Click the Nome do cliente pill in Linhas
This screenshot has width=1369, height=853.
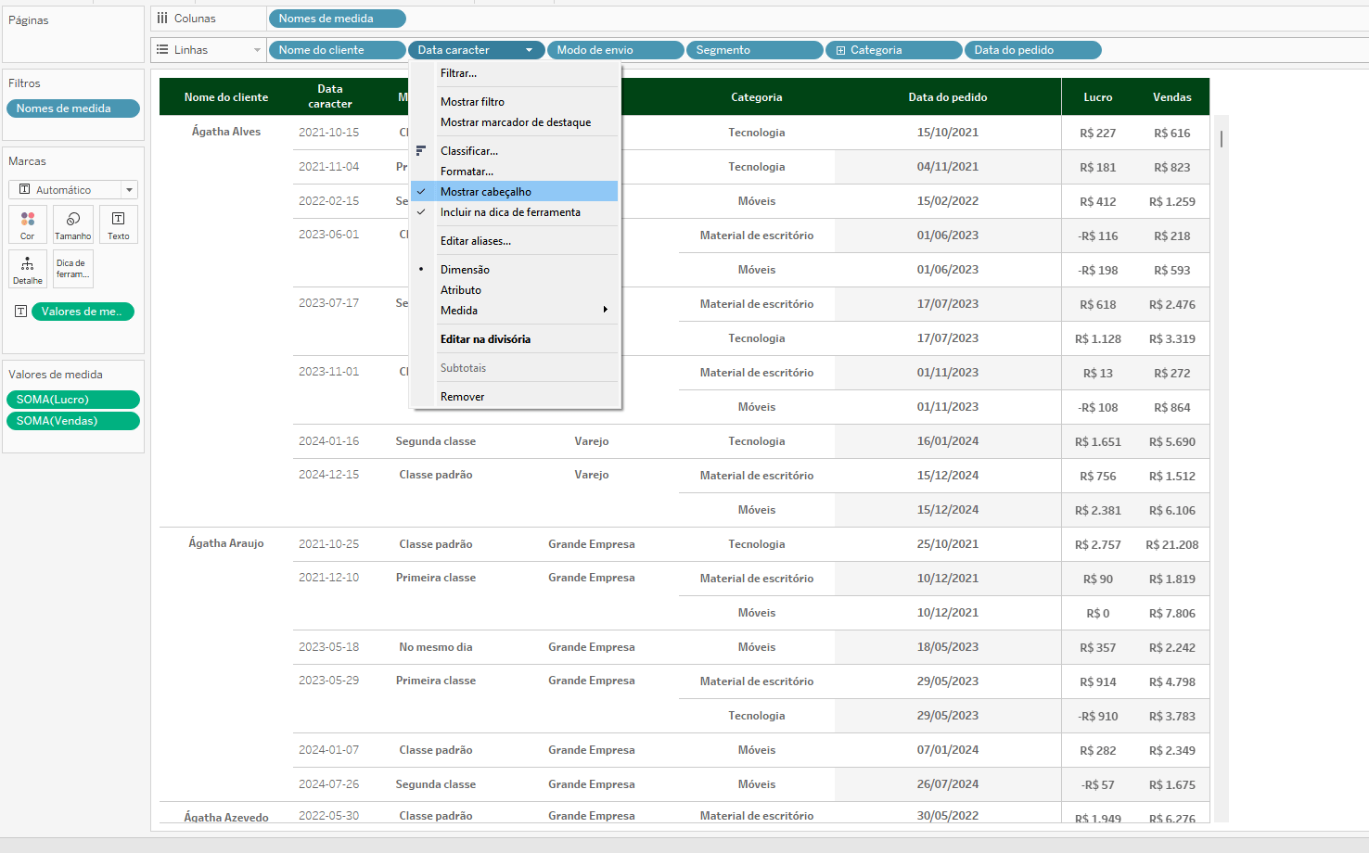click(336, 50)
